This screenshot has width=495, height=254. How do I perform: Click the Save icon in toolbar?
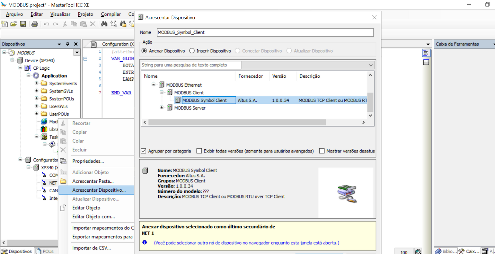23,24
